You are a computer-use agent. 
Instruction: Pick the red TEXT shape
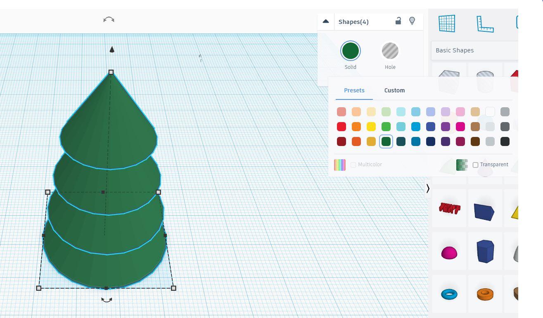tap(449, 208)
